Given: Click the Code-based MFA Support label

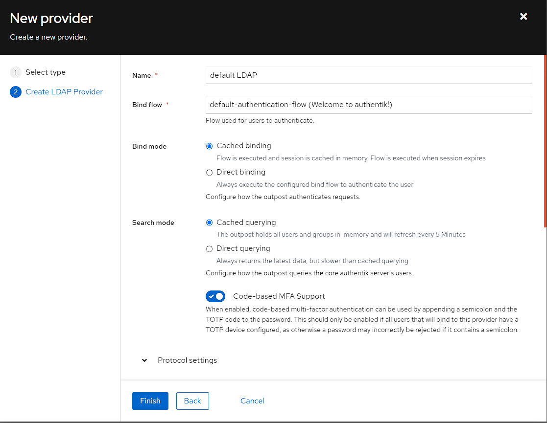Looking at the screenshot, I should 279,296.
